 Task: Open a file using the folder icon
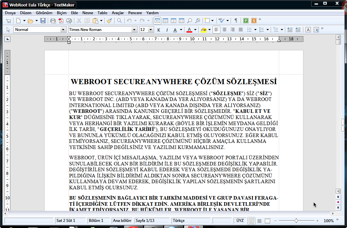[31, 21]
